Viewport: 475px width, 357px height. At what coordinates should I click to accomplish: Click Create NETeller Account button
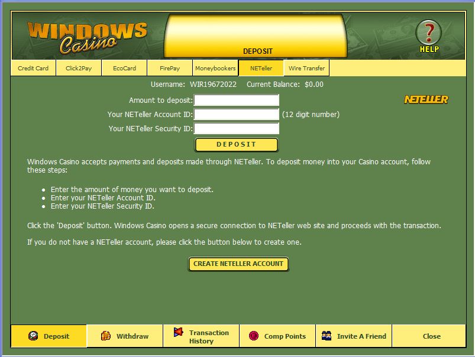pos(238,264)
